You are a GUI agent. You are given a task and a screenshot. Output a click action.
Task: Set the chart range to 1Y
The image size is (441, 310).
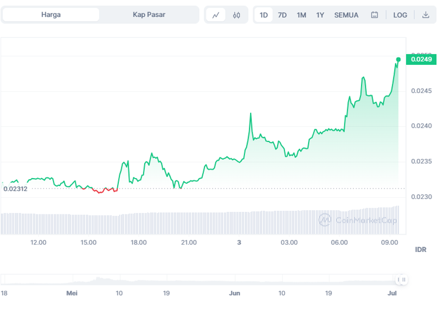point(320,15)
